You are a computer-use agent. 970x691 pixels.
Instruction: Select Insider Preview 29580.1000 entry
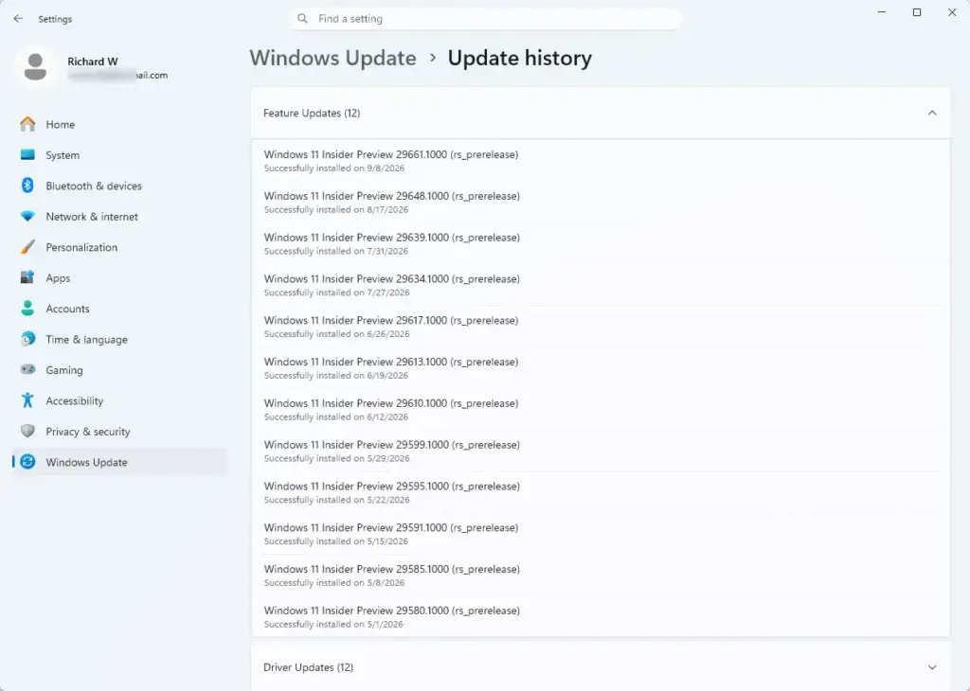(x=600, y=616)
